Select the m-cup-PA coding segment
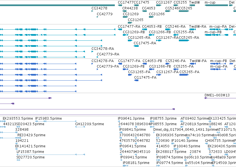The image size is (236, 167). [218, 69]
